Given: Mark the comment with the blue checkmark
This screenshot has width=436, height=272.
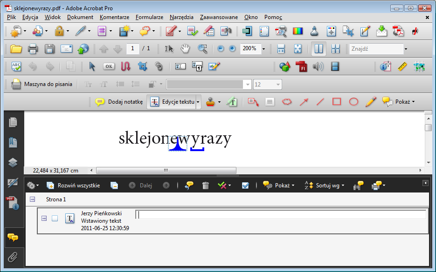Looking at the screenshot, I should pos(246,185).
